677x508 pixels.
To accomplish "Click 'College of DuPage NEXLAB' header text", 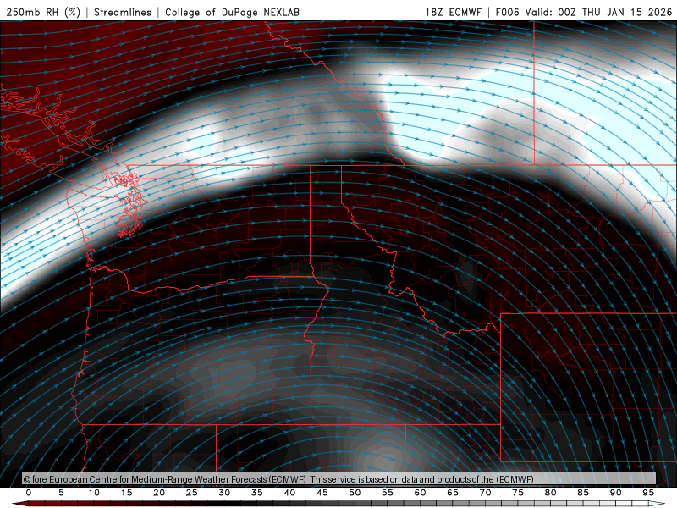I will 232,12.
